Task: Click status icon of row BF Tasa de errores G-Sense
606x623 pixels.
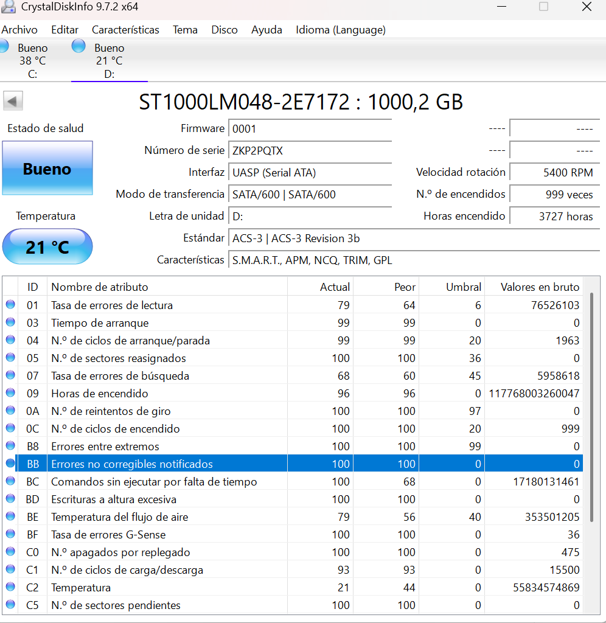Action: pos(10,534)
